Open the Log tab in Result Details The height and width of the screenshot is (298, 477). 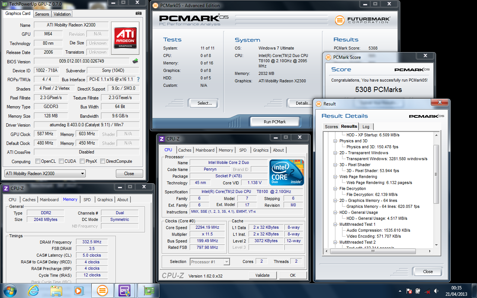pos(366,127)
